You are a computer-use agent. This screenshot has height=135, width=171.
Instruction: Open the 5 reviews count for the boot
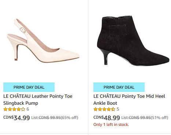(118, 109)
